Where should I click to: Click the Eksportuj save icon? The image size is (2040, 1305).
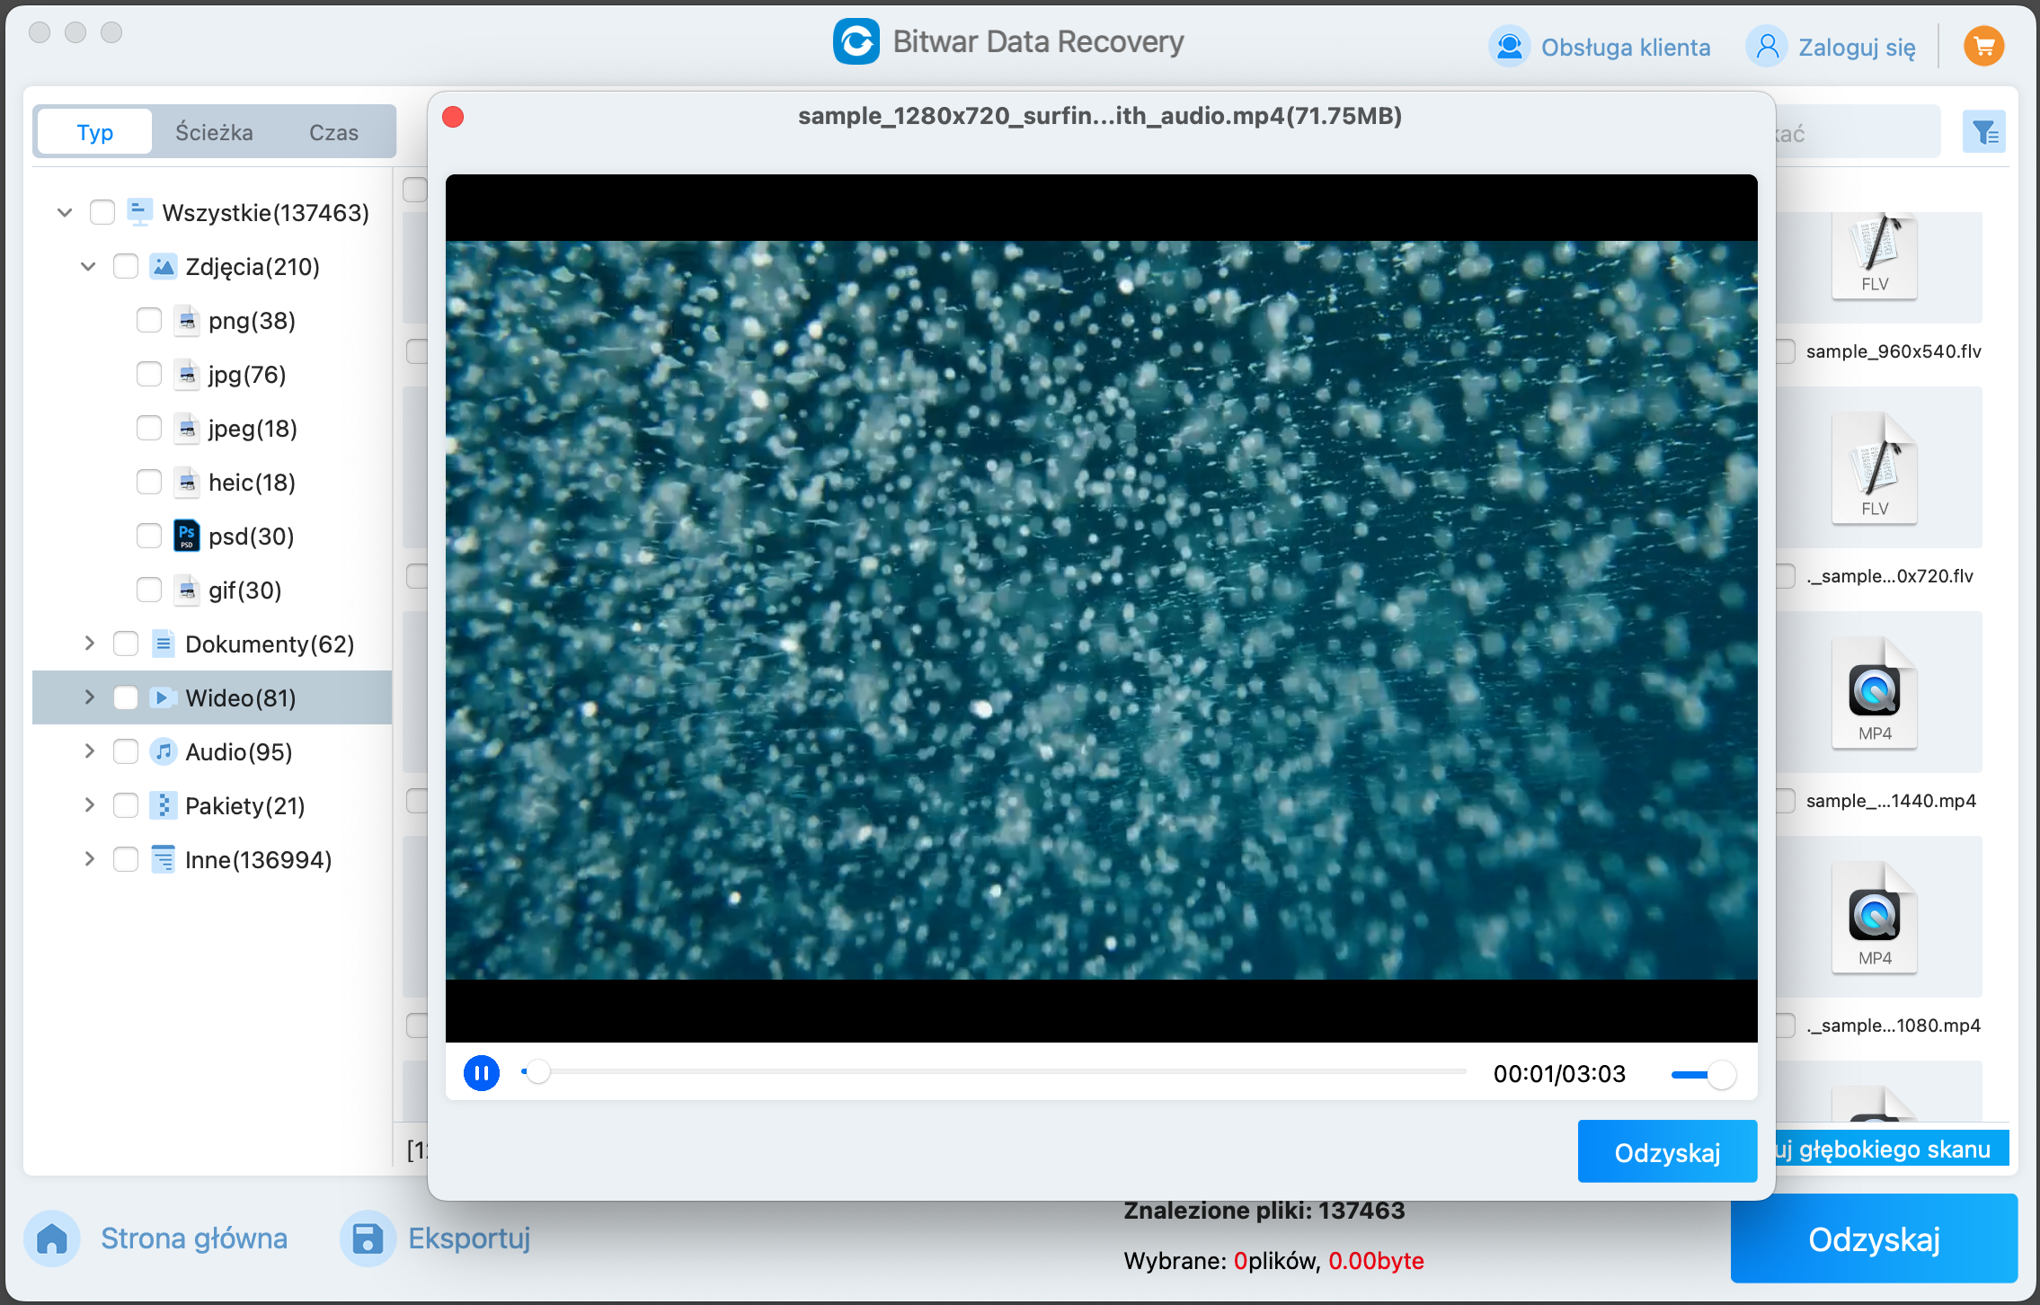367,1238
